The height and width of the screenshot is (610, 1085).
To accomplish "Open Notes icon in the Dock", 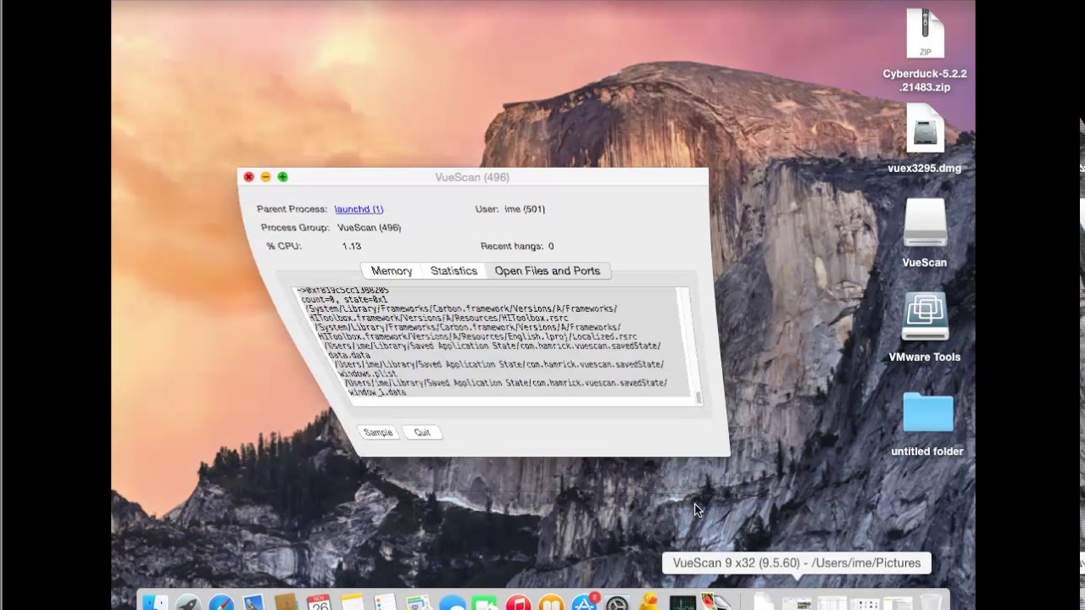I will (352, 602).
